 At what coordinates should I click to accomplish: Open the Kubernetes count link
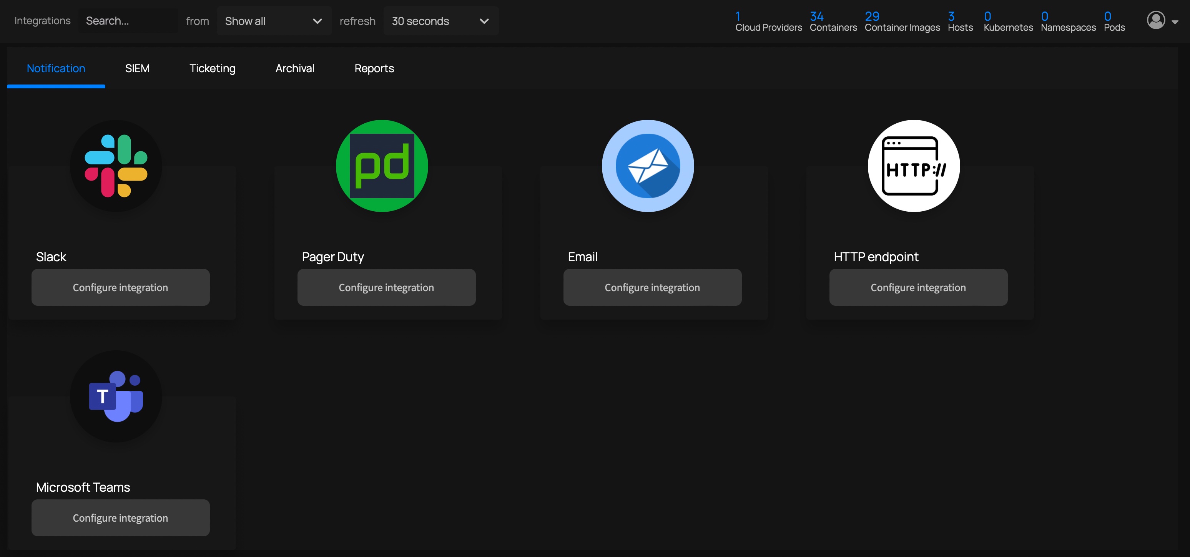coord(1009,22)
